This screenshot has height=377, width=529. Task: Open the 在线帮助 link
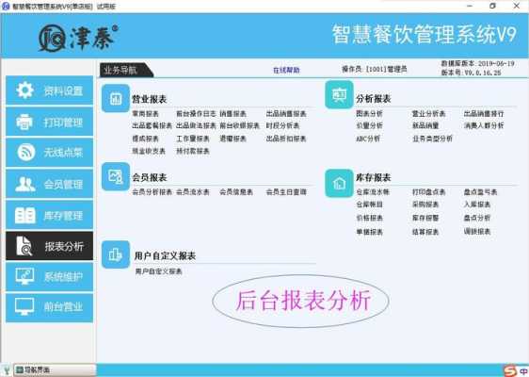[x=286, y=70]
